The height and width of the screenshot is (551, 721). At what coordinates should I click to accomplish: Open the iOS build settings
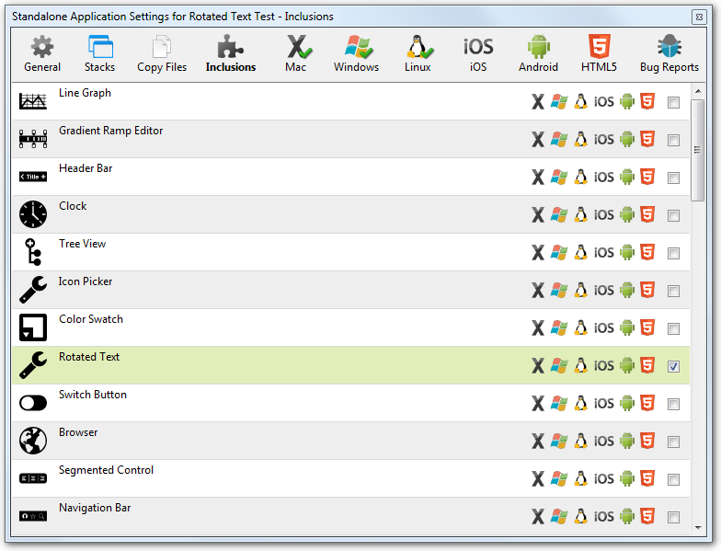pos(478,53)
